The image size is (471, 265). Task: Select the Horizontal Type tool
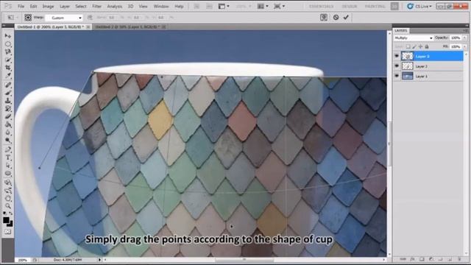[8, 158]
